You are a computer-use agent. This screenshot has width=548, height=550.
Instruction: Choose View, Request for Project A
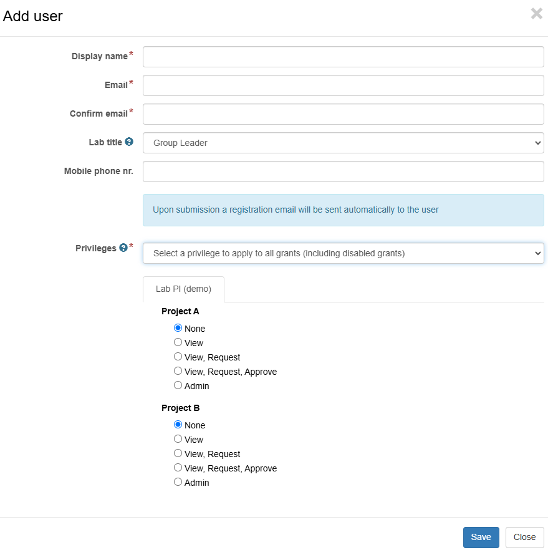click(x=178, y=357)
